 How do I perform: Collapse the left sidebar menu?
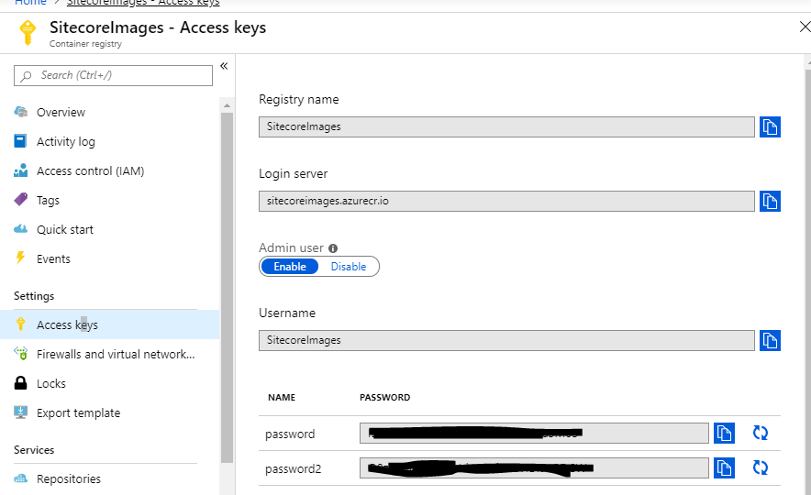[224, 66]
